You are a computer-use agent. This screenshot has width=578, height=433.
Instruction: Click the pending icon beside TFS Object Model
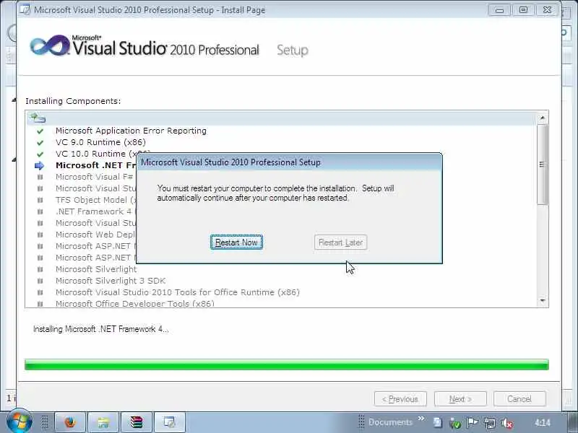click(40, 200)
